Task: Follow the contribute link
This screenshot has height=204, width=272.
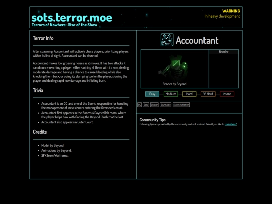Action: 231,124
